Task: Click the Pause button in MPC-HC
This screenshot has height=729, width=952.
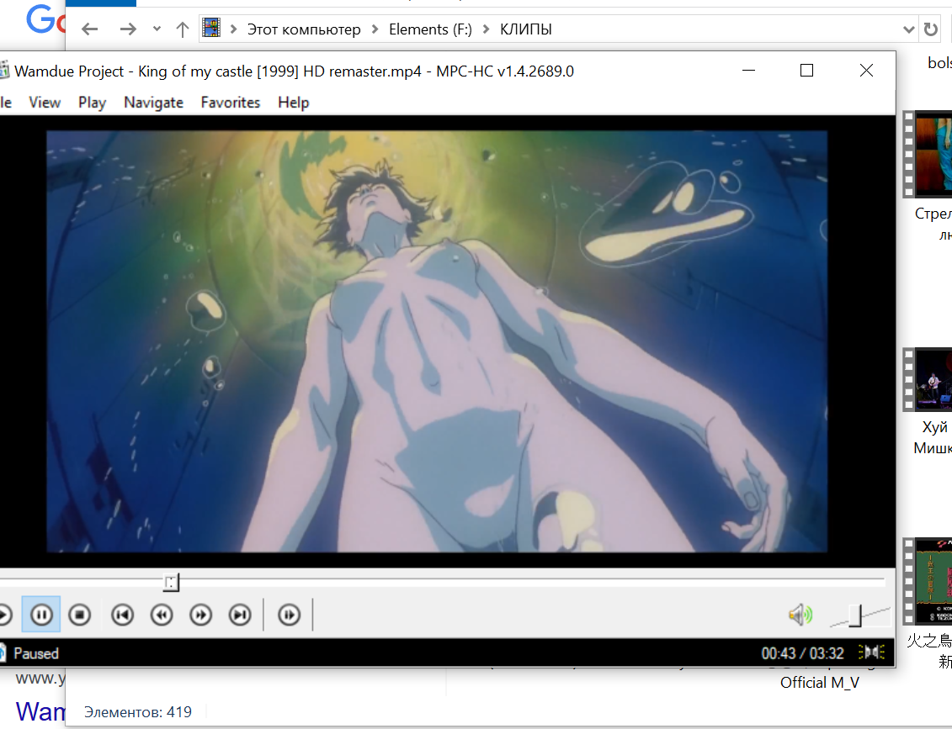Action: 41,615
